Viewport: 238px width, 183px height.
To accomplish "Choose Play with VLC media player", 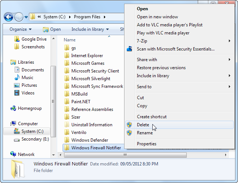I will pos(179,33).
